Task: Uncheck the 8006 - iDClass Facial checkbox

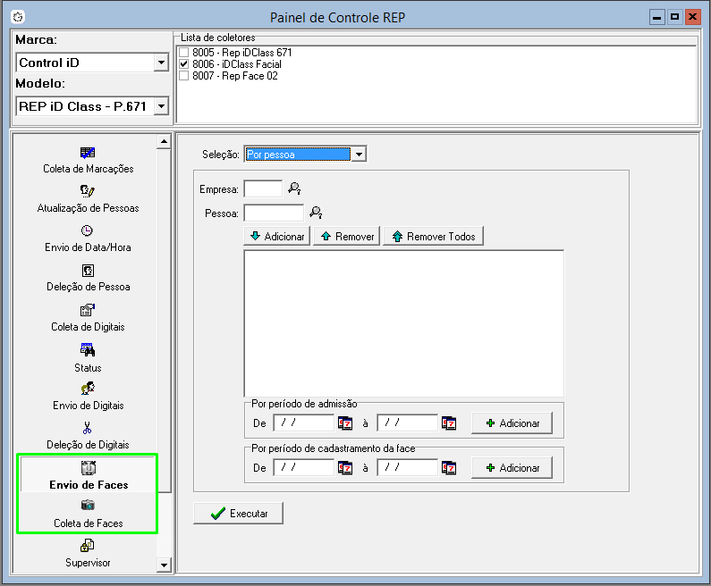Action: pos(184,64)
